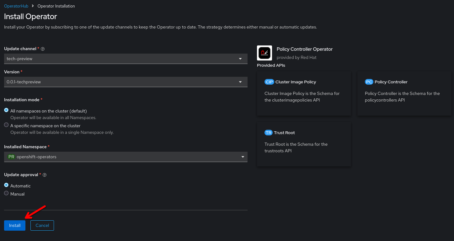Select A specific namespace on the cluster
This screenshot has height=241, width=454.
[x=6, y=125]
